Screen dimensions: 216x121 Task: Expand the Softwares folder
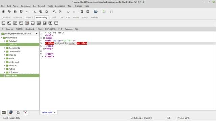(x=4, y=72)
